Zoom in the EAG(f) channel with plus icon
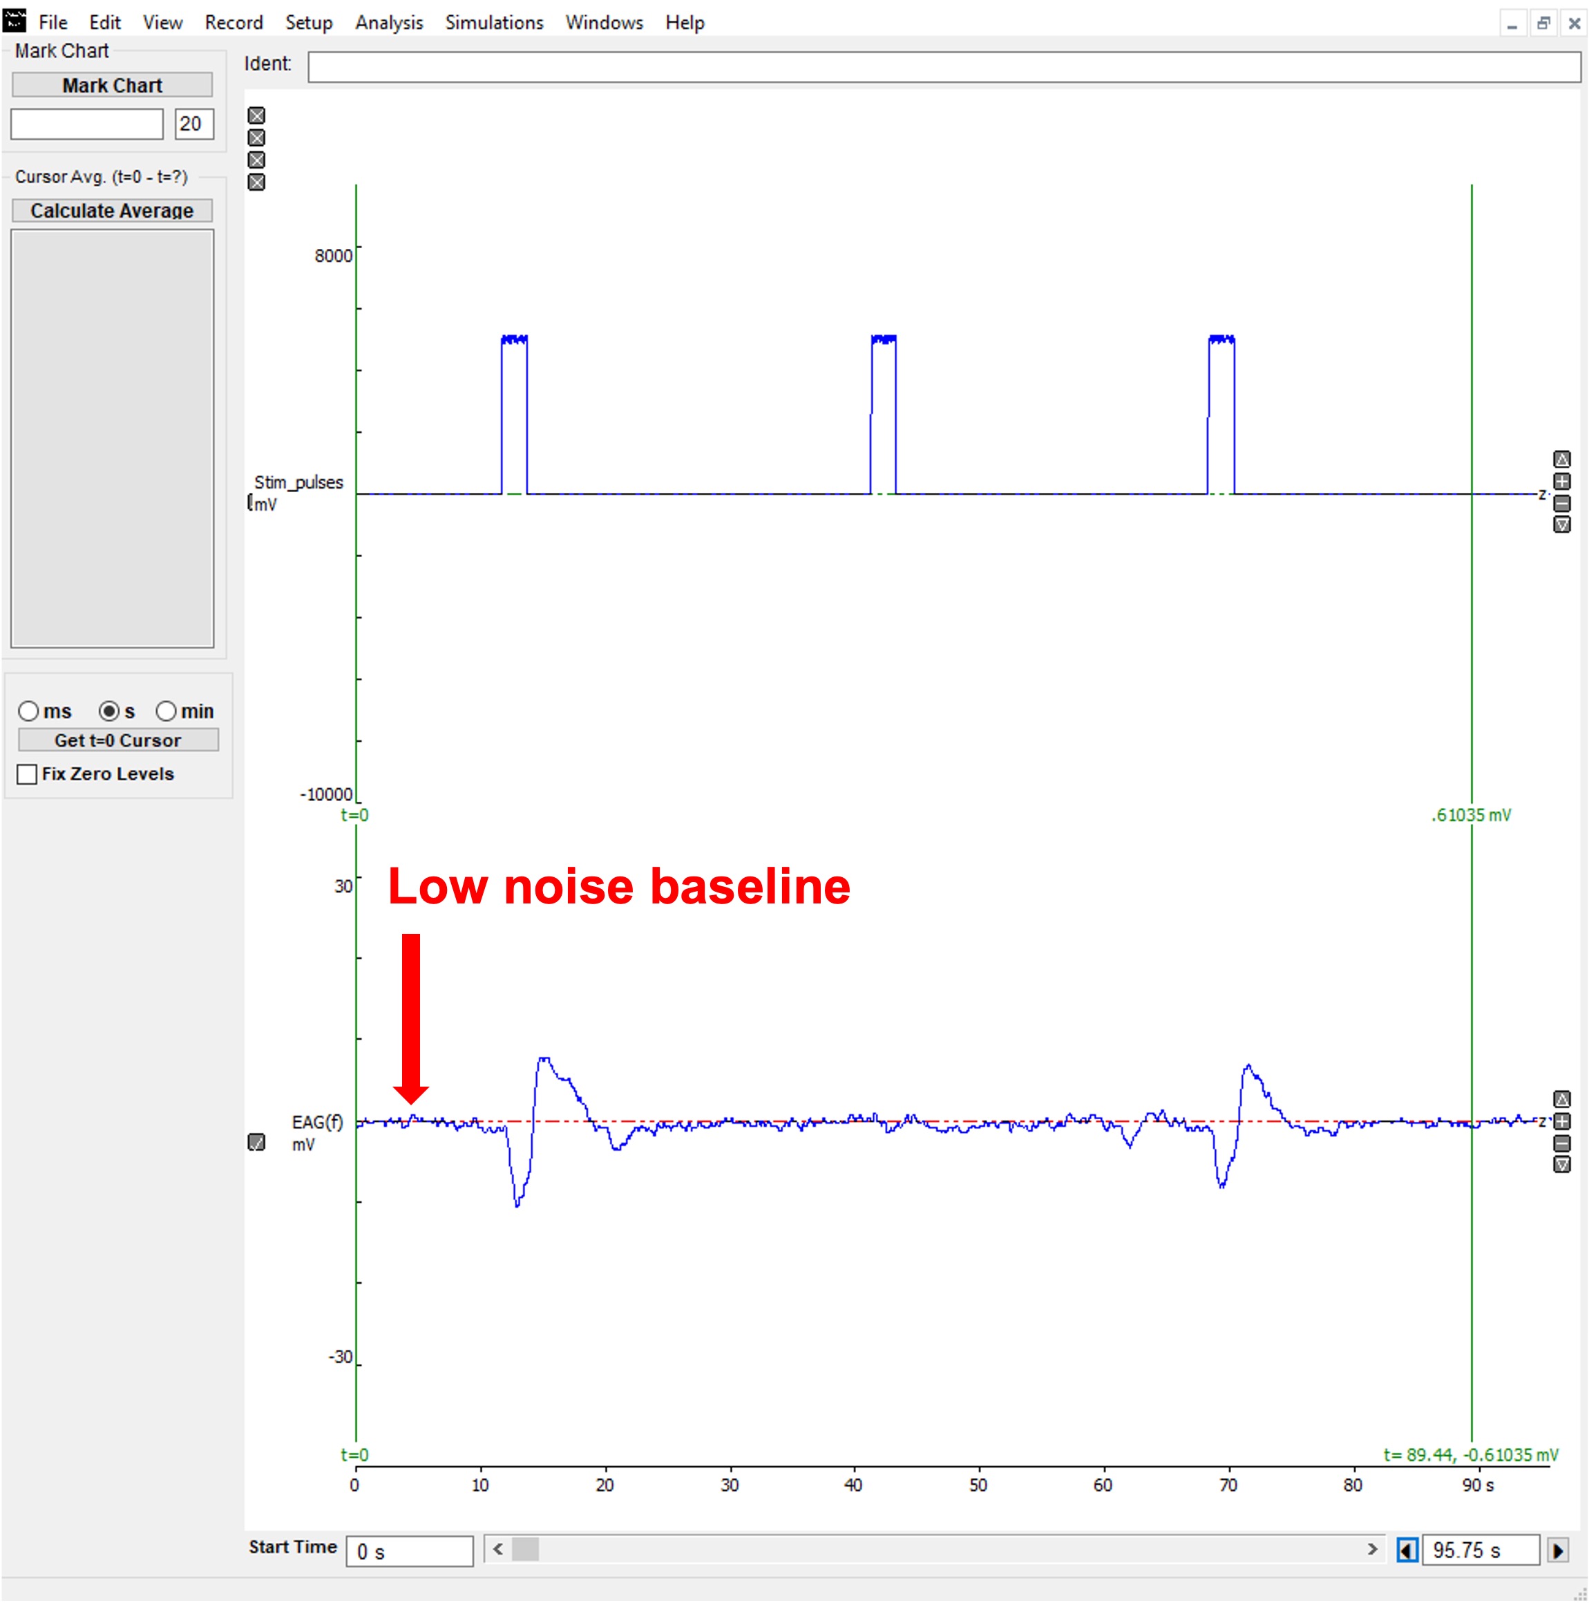The width and height of the screenshot is (1589, 1603). click(1561, 1121)
